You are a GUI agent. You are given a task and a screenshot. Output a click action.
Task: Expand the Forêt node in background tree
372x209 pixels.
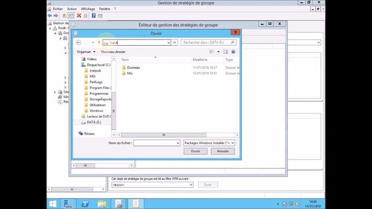pyautogui.click(x=51, y=28)
